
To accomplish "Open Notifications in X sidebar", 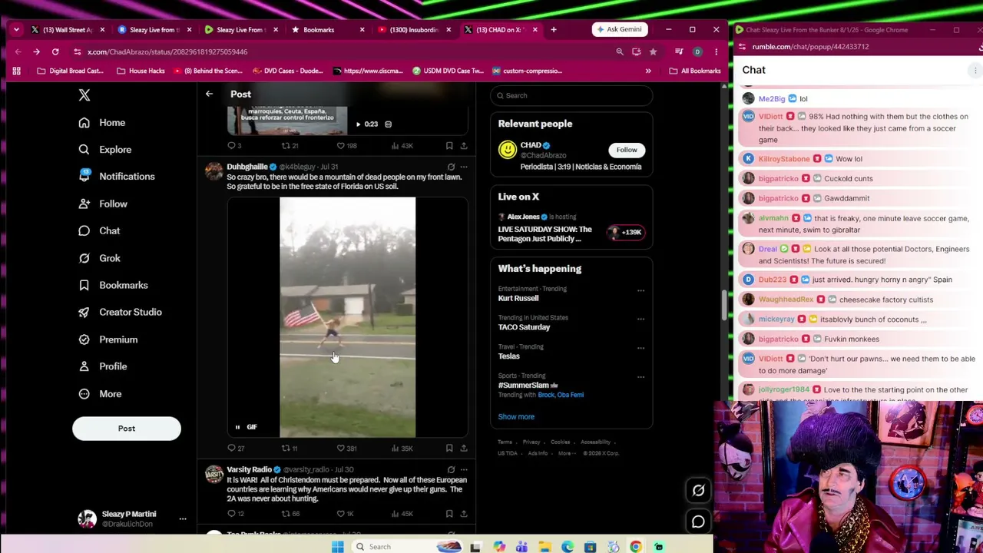I will click(x=117, y=177).
